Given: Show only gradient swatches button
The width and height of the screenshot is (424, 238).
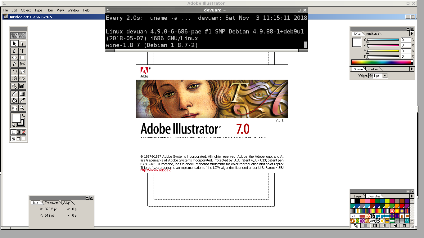Looking at the screenshot, I should [x=375, y=226].
